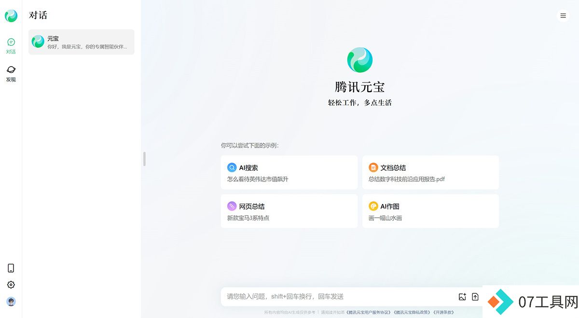Click the Yuanbao logo in the sidebar
This screenshot has height=318, width=579.
click(11, 16)
